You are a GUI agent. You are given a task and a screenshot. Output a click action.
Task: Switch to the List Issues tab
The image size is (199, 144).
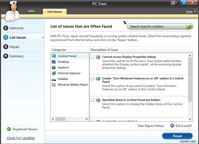[x=55, y=11]
